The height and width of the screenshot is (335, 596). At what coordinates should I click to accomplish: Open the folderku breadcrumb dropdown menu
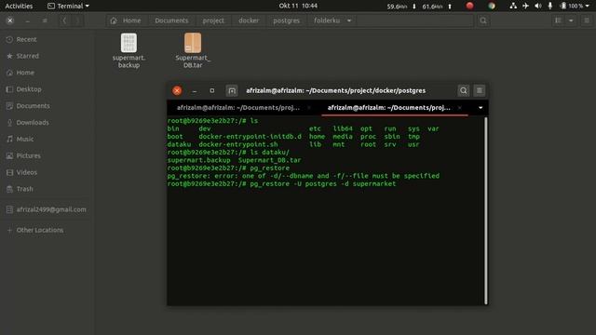(x=349, y=20)
